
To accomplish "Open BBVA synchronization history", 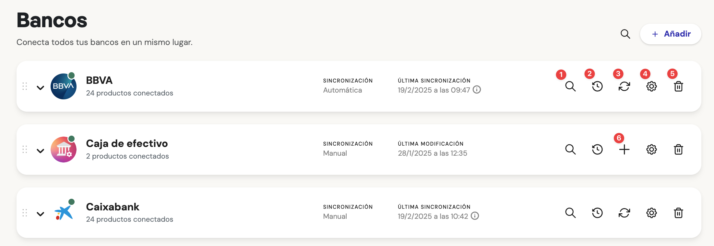I will click(597, 86).
